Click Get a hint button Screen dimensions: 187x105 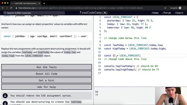click(x=46, y=80)
